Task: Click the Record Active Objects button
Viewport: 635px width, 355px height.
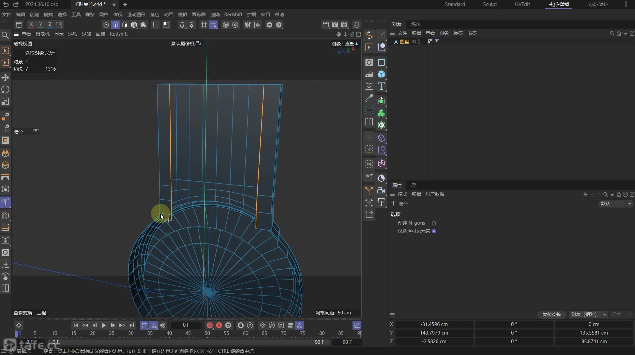Action: (210, 325)
